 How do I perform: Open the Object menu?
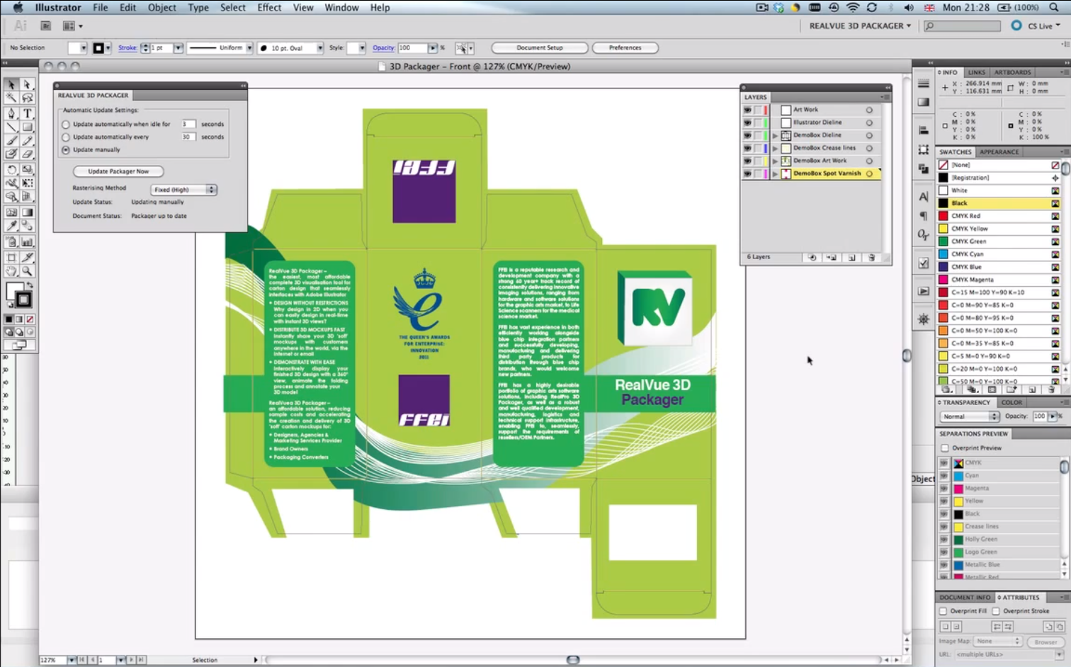pyautogui.click(x=162, y=8)
